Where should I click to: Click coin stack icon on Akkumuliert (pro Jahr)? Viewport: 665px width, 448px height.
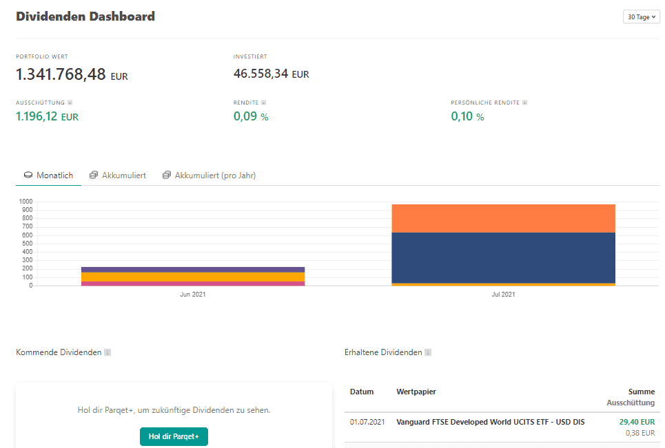[167, 175]
